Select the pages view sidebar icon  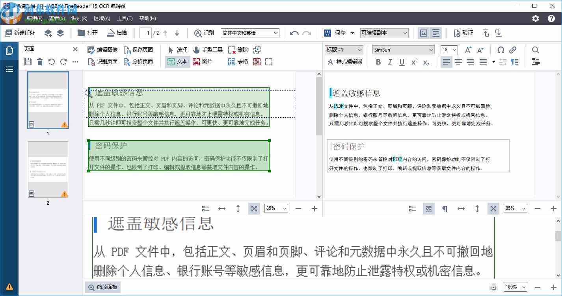tap(9, 50)
